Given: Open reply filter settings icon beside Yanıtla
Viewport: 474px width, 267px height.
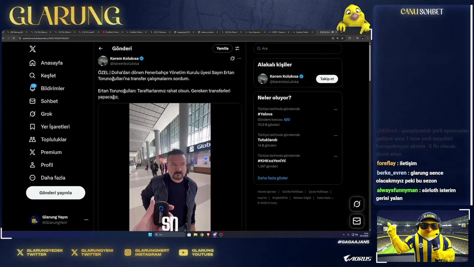Looking at the screenshot, I should point(237,49).
